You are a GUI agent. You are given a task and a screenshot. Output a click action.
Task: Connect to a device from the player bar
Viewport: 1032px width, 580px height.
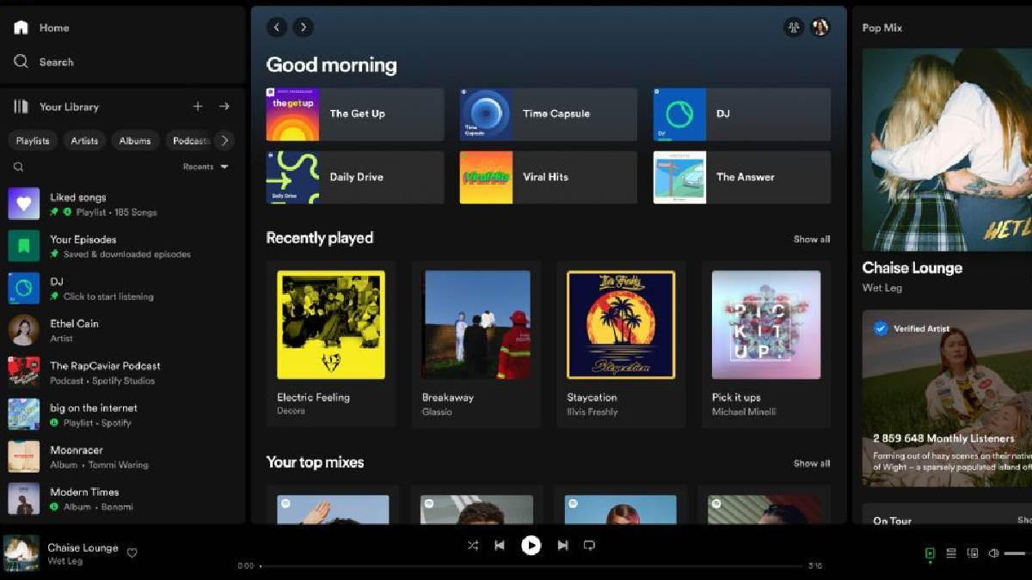click(973, 553)
